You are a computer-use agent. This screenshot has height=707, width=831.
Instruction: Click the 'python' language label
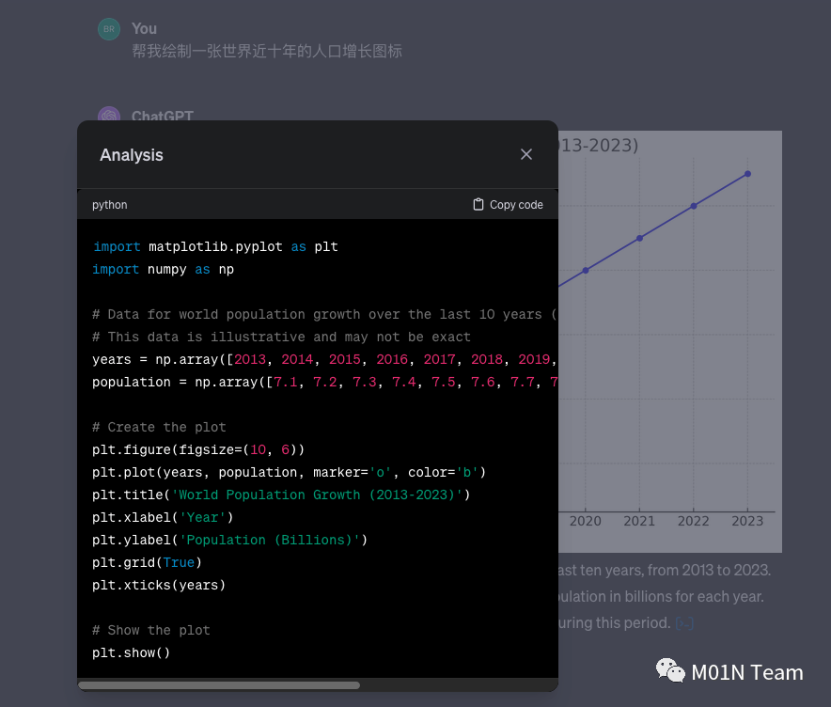(110, 205)
